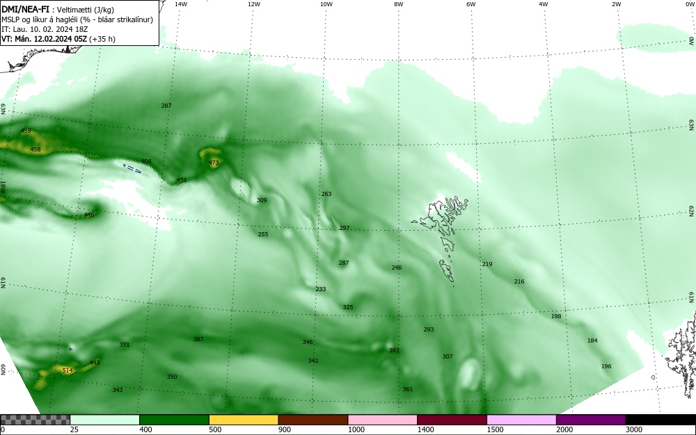Click the '4W' longitude label
The image size is (696, 435).
[544, 4]
